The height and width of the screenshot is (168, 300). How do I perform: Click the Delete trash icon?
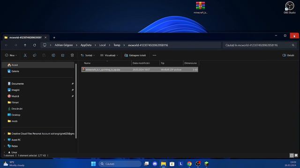click(72, 55)
